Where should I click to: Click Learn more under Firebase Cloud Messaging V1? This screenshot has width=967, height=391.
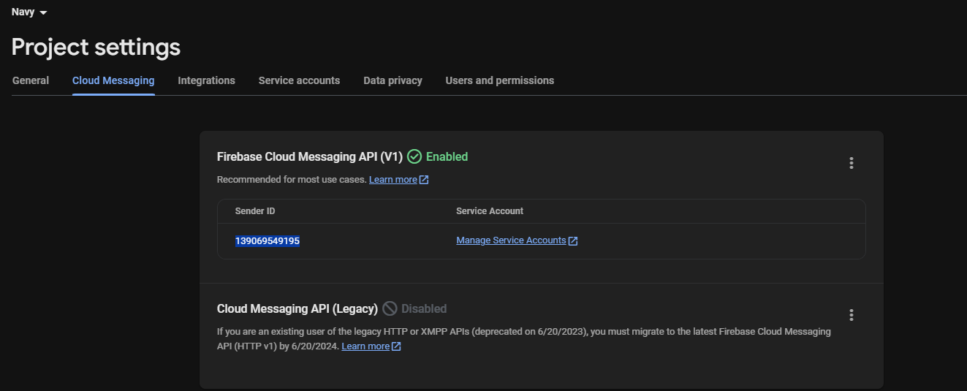393,180
